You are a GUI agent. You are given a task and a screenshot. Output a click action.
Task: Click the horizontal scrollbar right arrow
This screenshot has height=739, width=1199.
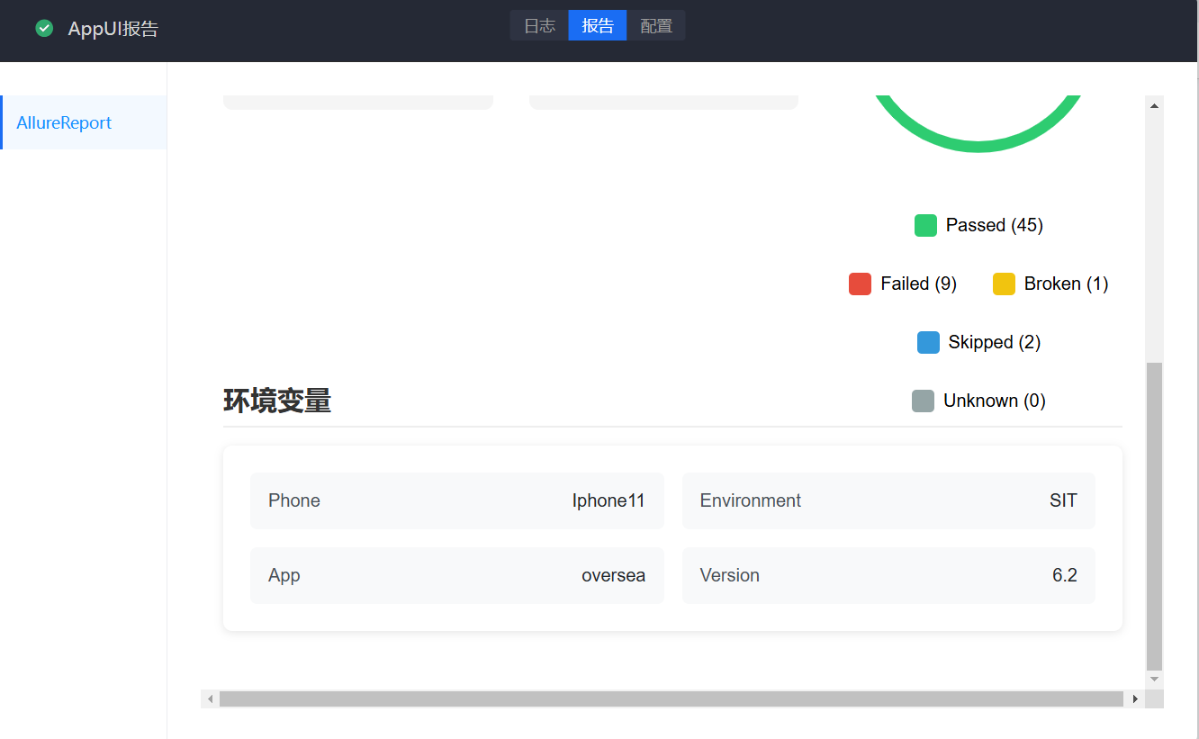tap(1135, 698)
